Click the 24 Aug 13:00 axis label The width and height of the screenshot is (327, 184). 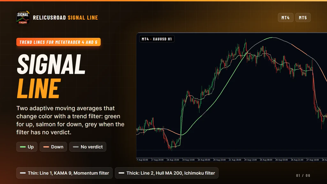250,160
